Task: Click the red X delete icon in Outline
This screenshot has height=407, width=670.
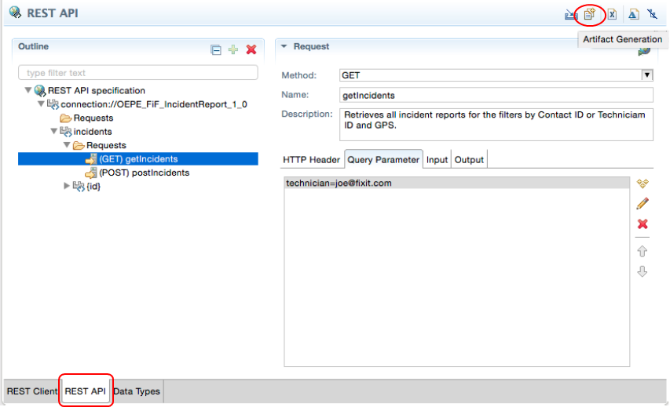Action: coord(251,49)
